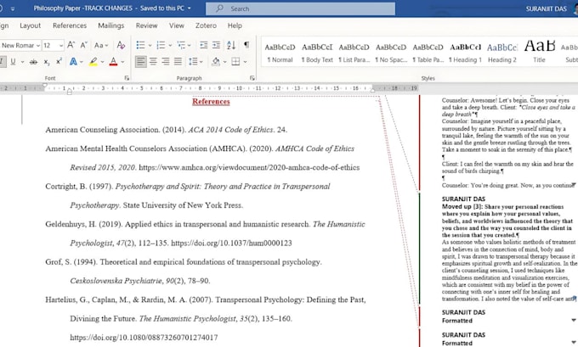Clear all formatting eraser icon

(x=121, y=45)
